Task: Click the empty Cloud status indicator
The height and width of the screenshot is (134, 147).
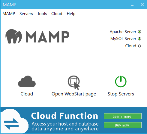Action: click(x=139, y=46)
